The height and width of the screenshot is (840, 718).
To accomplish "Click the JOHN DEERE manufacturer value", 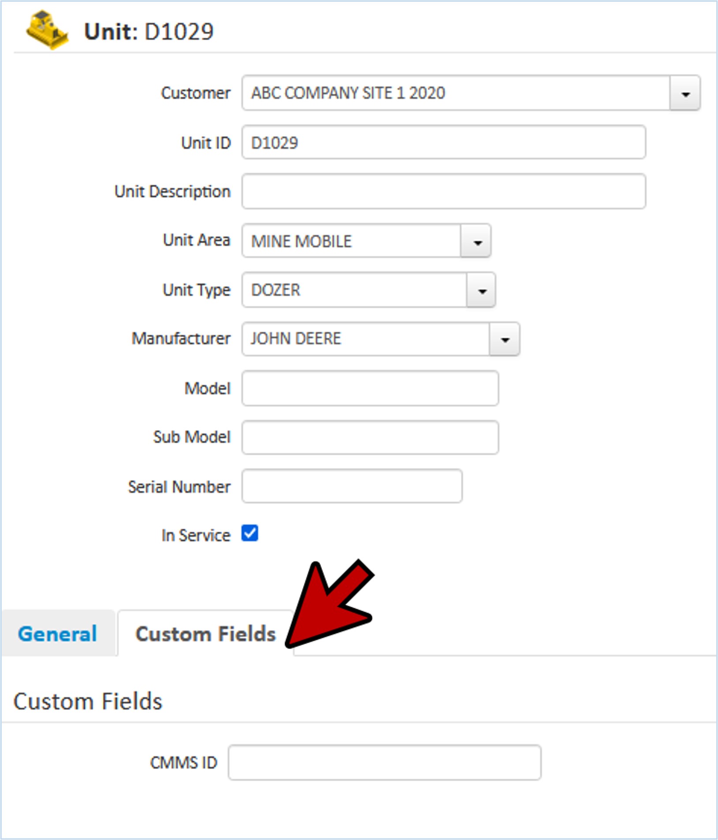I will pos(296,339).
